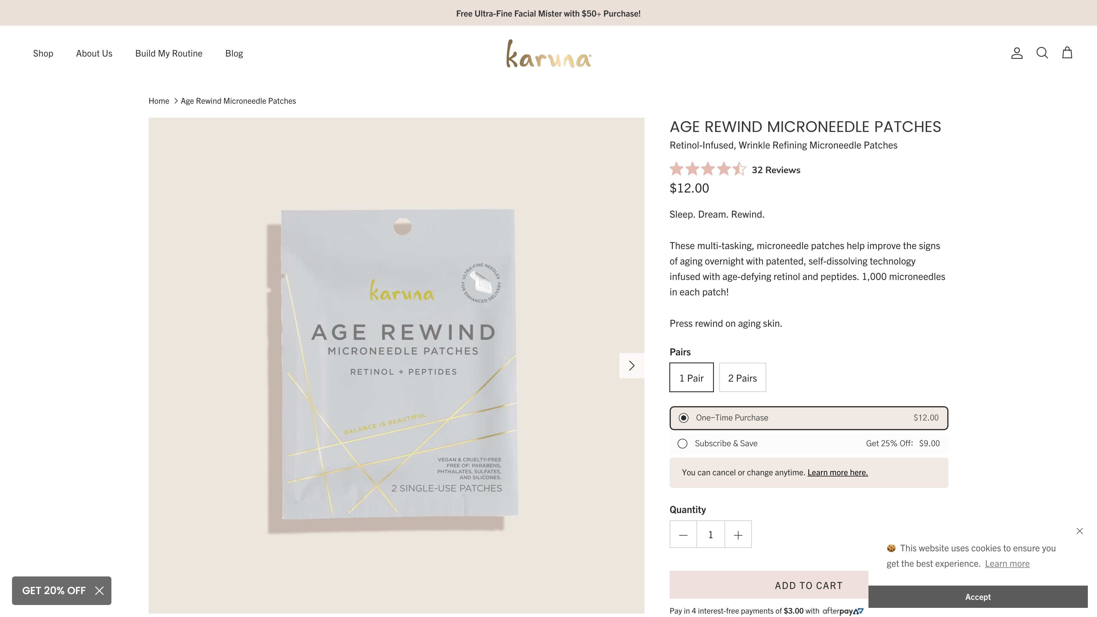Click the search magnifier icon
1097x617 pixels.
[x=1042, y=53]
